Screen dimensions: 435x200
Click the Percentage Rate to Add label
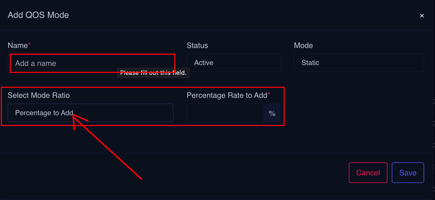pos(227,95)
